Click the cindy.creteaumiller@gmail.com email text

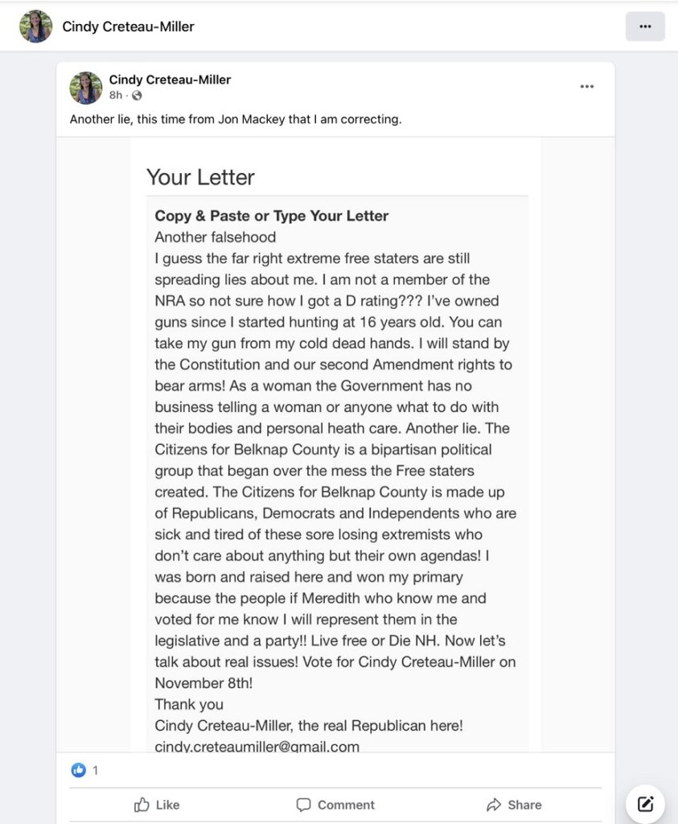click(257, 746)
